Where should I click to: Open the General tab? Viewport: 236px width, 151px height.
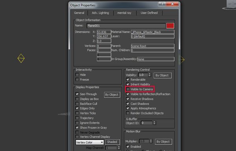point(79,13)
